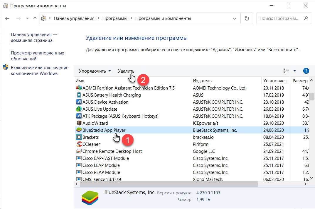Sort by the Имя column header

coord(133,81)
